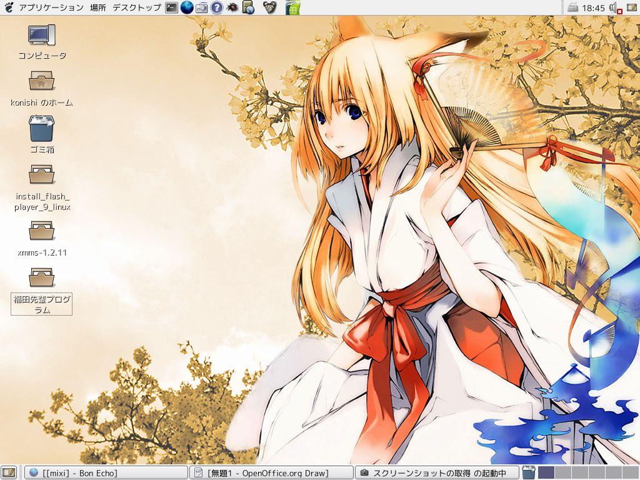Open the アプリケーション menu
This screenshot has width=640, height=480.
[51, 7]
